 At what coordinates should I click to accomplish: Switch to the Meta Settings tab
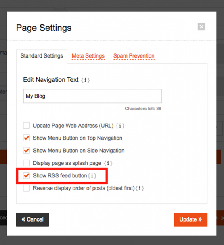88,56
